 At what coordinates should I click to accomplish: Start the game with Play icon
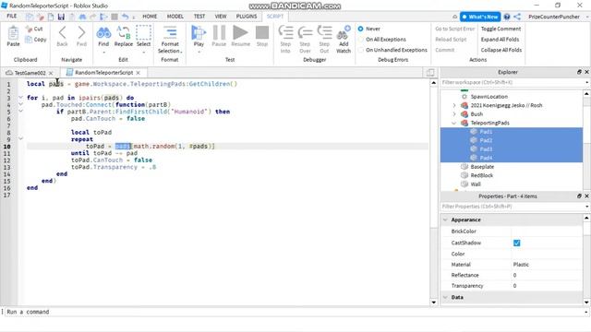[199, 33]
